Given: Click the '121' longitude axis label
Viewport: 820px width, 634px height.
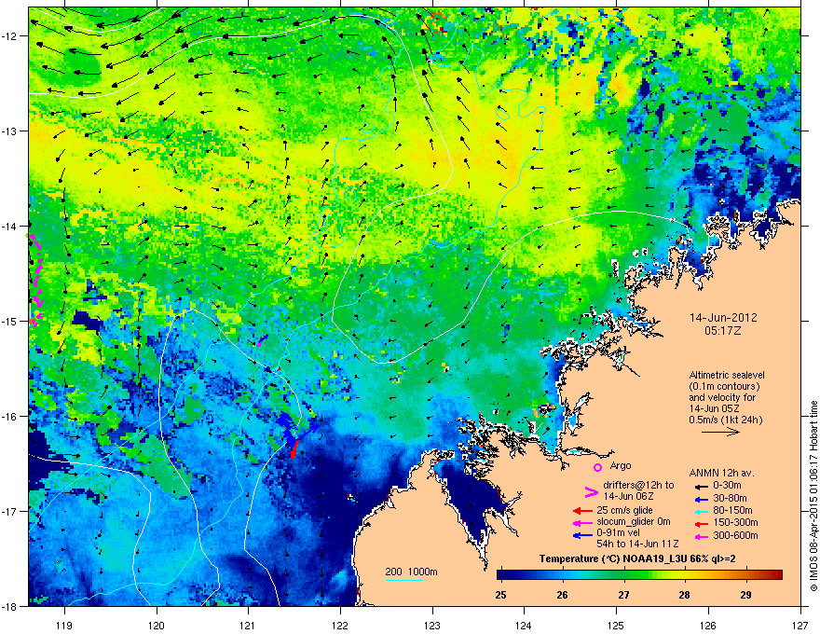Looking at the screenshot, I should 248,625.
